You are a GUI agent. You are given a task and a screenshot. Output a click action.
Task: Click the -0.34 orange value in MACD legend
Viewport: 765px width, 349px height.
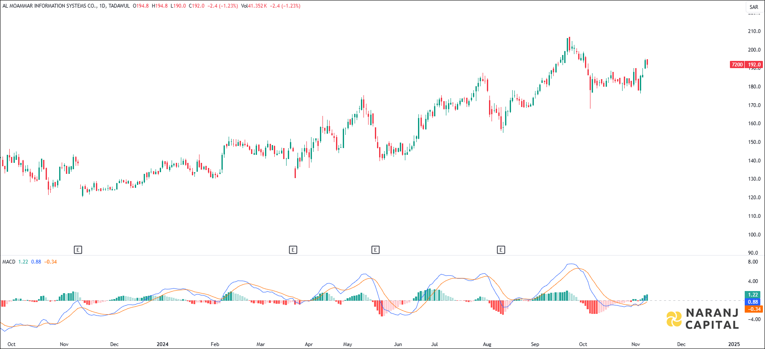(51, 262)
